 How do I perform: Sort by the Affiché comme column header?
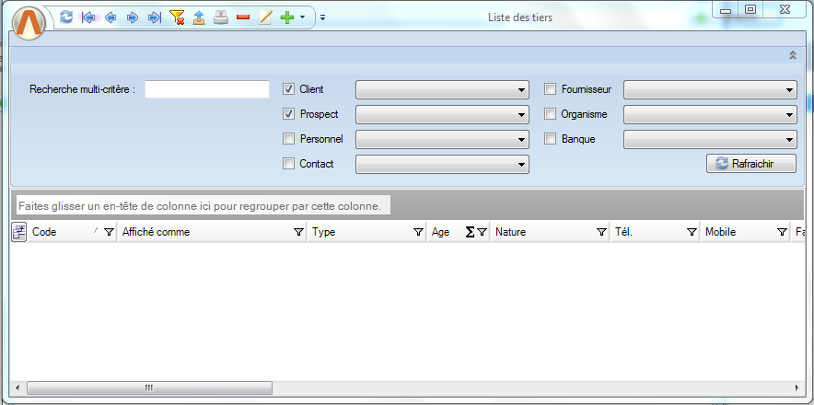click(203, 232)
